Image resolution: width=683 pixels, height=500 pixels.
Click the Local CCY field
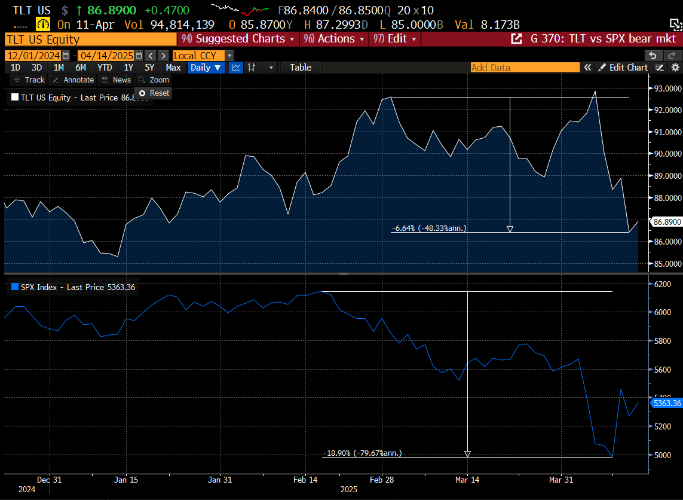198,56
